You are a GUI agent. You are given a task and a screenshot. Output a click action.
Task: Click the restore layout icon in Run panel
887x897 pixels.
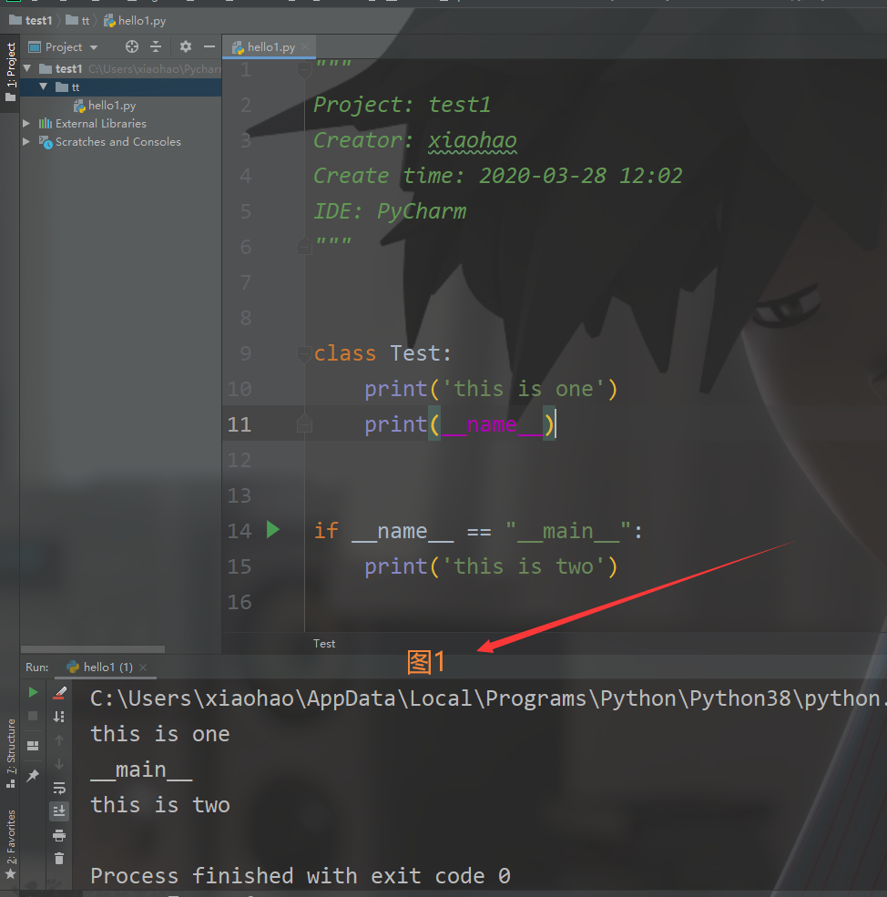click(33, 744)
